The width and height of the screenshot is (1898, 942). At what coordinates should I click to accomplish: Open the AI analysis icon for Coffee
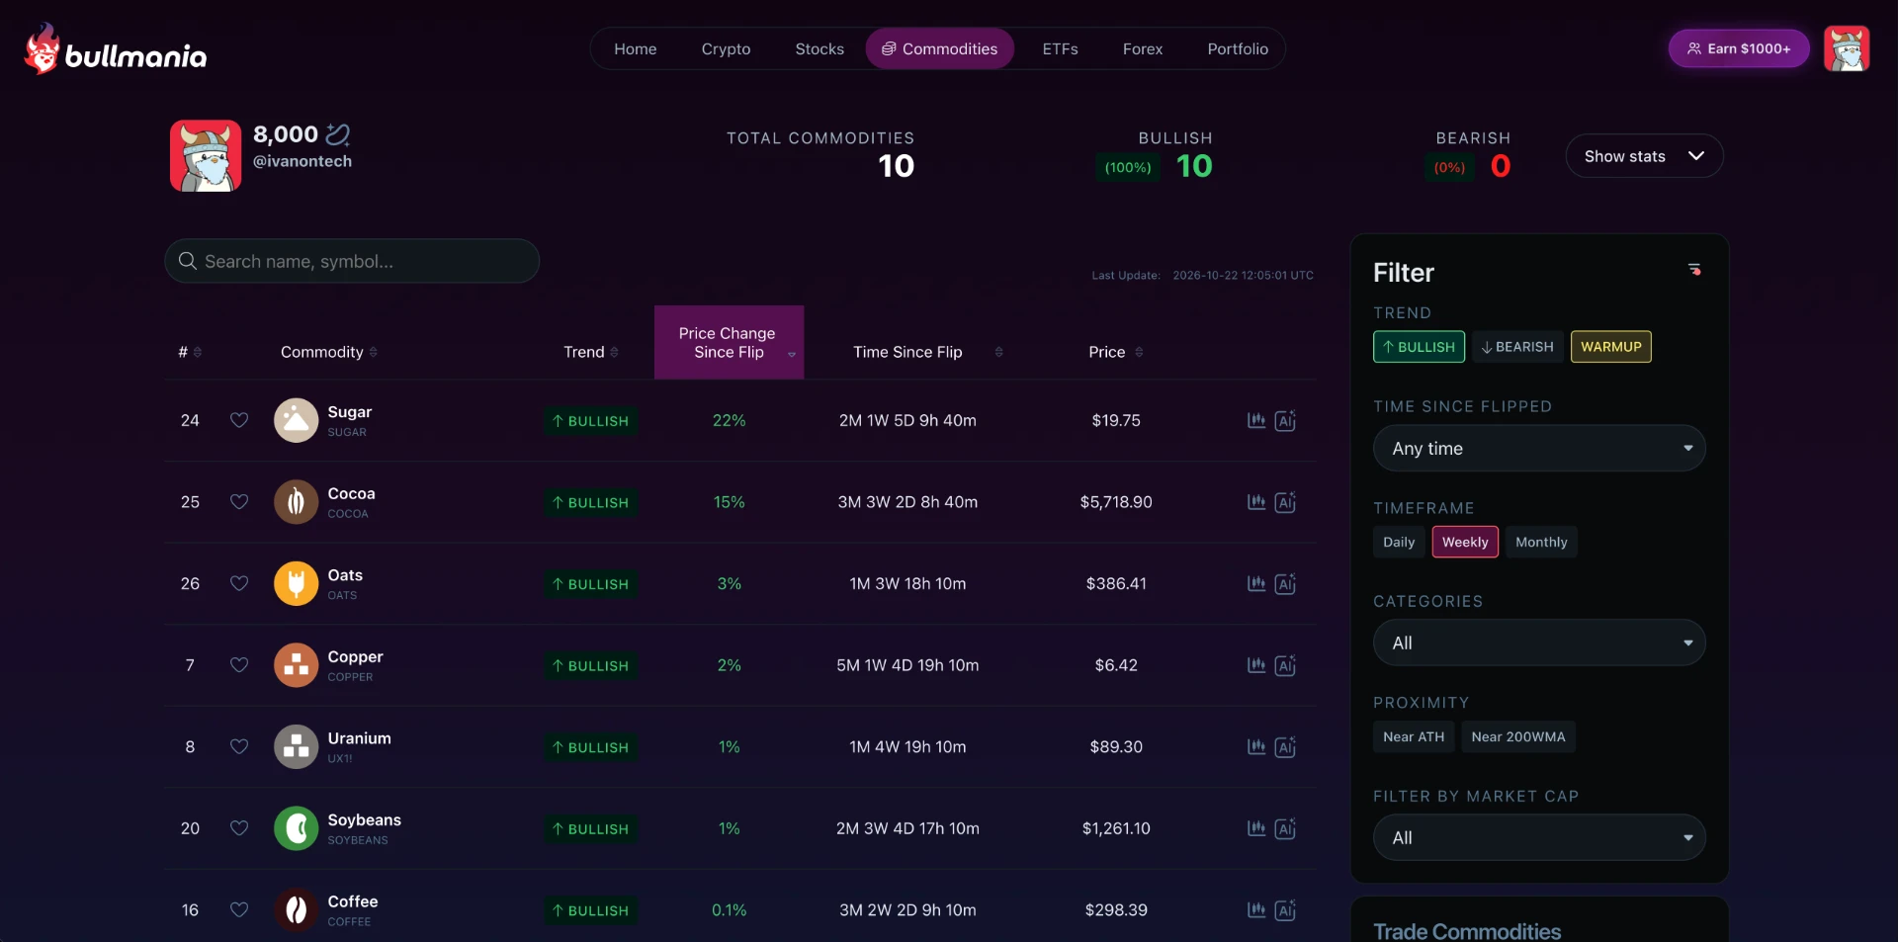click(x=1285, y=909)
